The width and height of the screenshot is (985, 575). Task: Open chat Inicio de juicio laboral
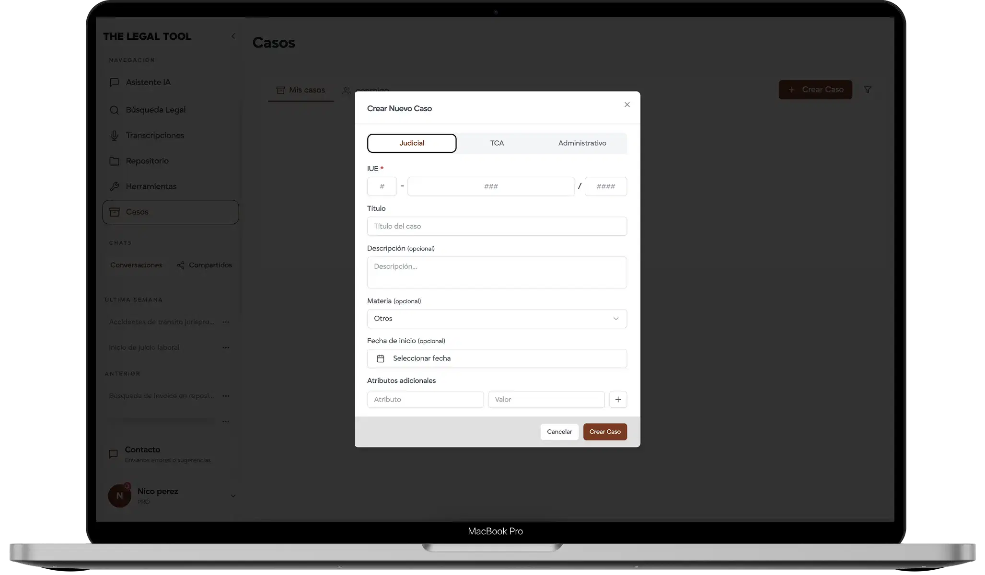coord(144,347)
